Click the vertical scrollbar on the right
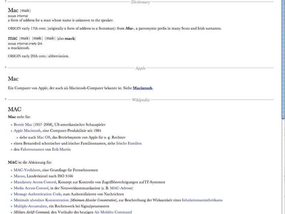Image resolution: width=285 pixels, height=214 pixels. [x=282, y=111]
